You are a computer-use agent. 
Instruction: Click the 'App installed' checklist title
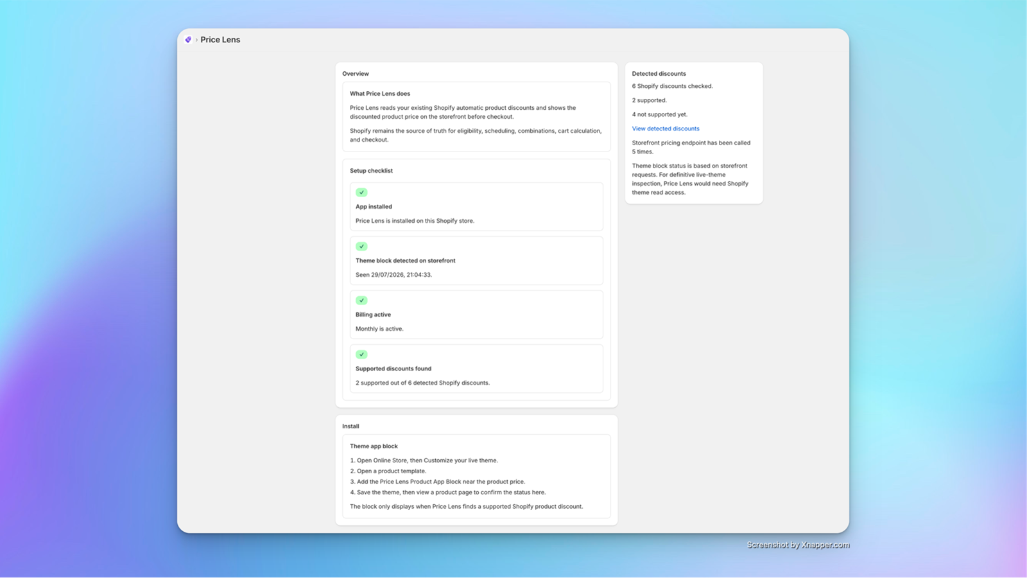pyautogui.click(x=374, y=207)
